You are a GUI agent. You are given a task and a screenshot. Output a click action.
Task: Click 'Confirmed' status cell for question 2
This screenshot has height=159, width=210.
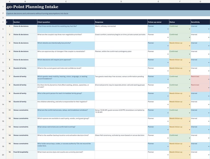tap(180, 37)
